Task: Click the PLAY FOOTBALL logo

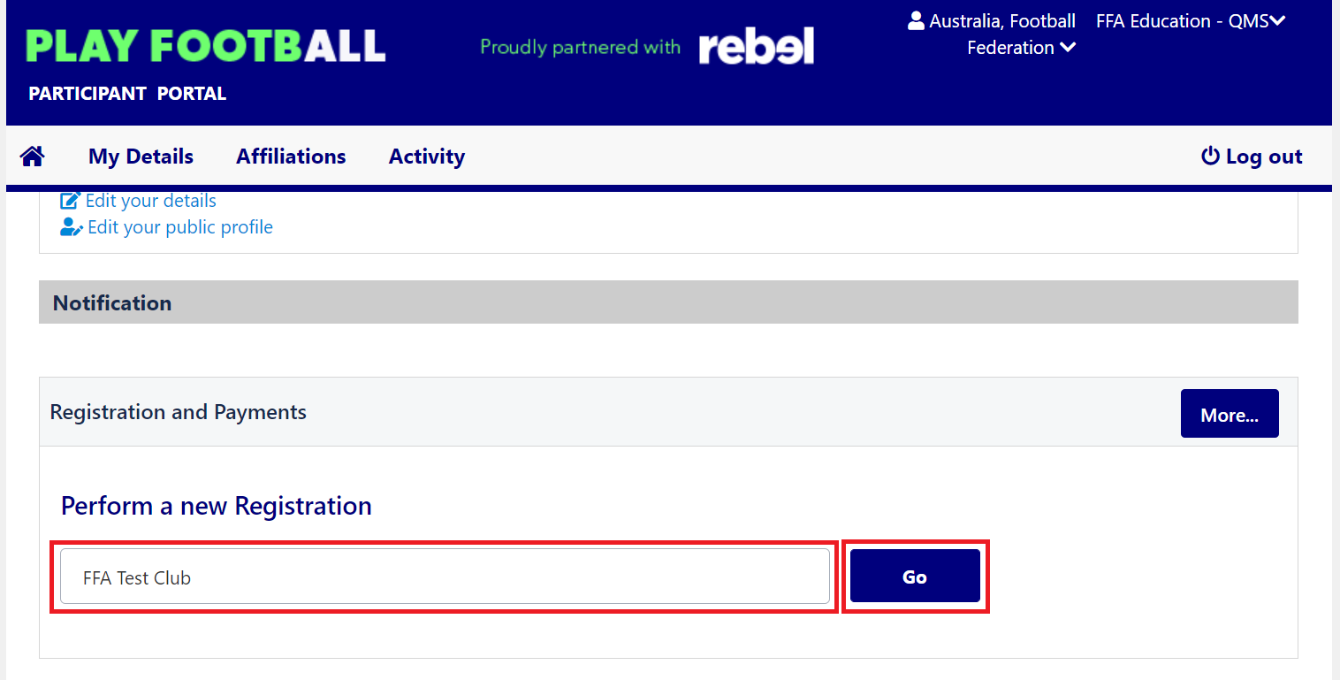Action: (x=205, y=47)
